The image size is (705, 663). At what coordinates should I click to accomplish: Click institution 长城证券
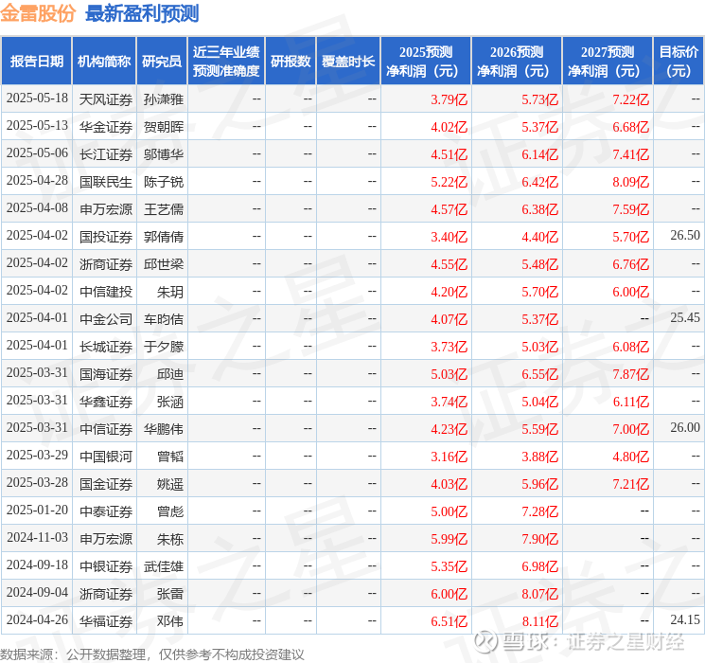(x=106, y=346)
